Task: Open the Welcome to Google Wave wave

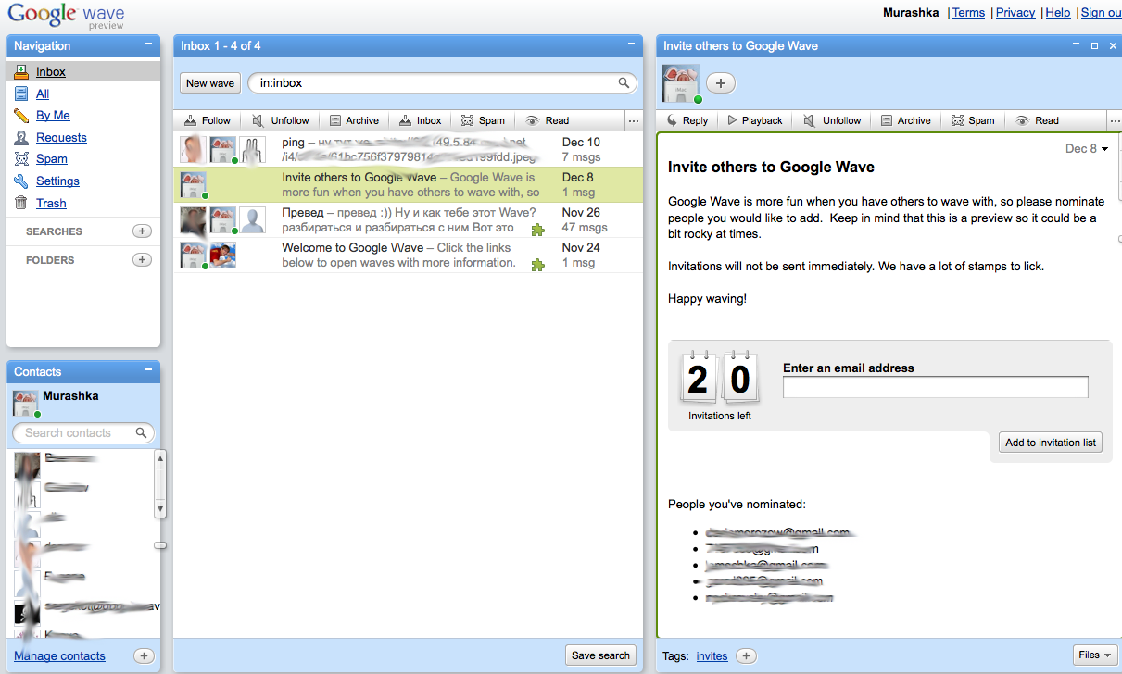Action: click(408, 256)
